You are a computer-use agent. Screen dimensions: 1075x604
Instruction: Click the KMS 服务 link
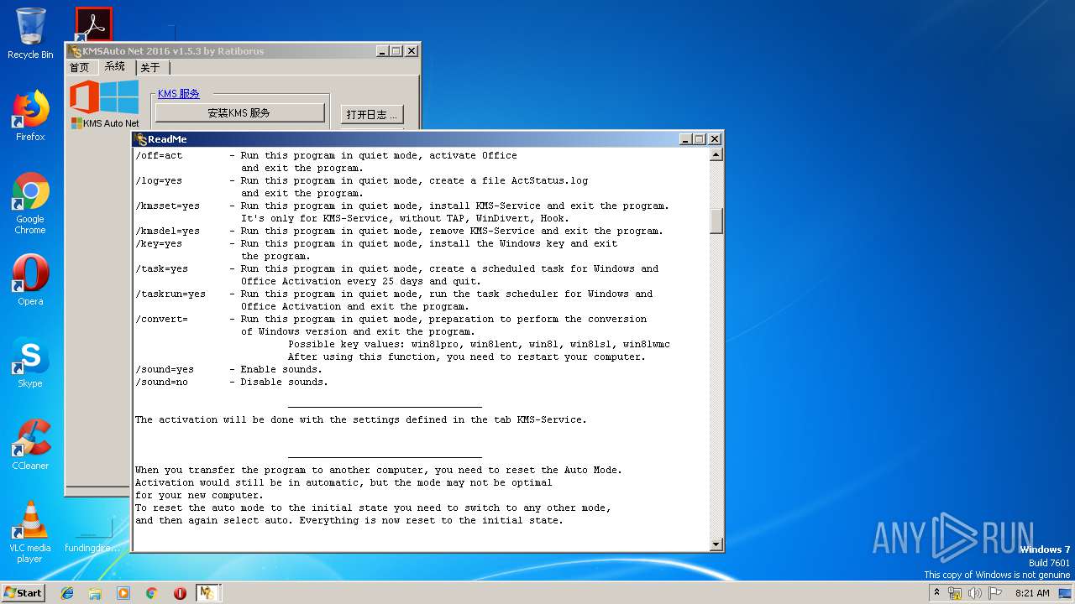pos(179,94)
